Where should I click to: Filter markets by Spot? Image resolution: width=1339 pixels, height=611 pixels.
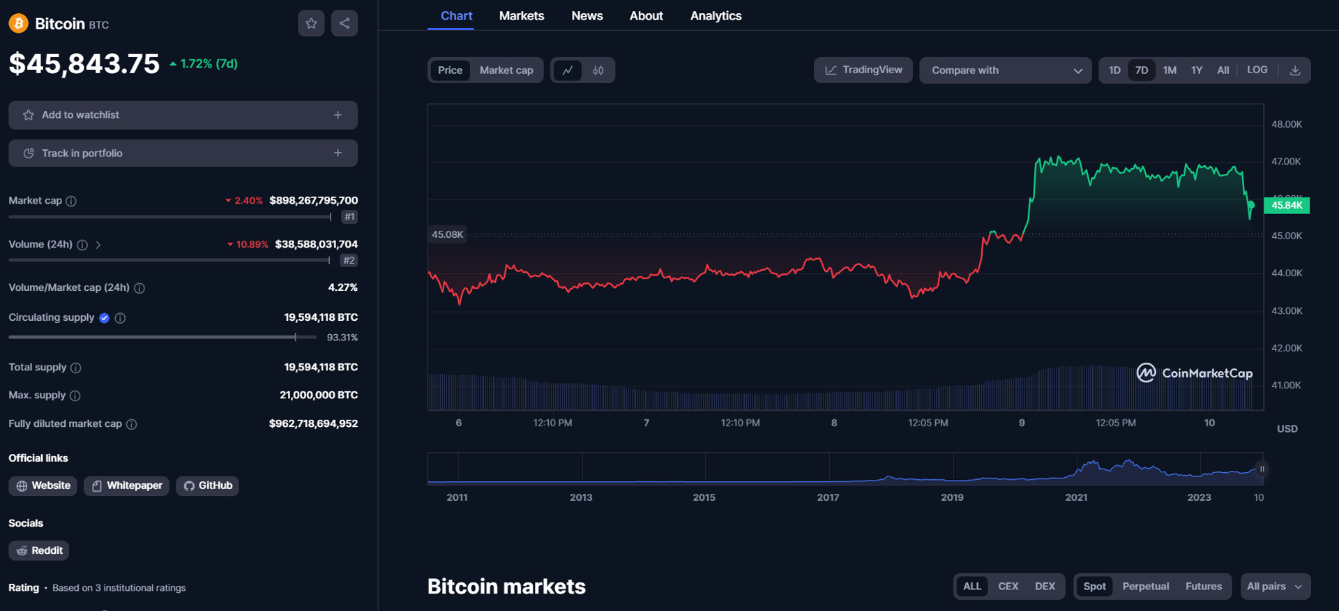[x=1094, y=587]
